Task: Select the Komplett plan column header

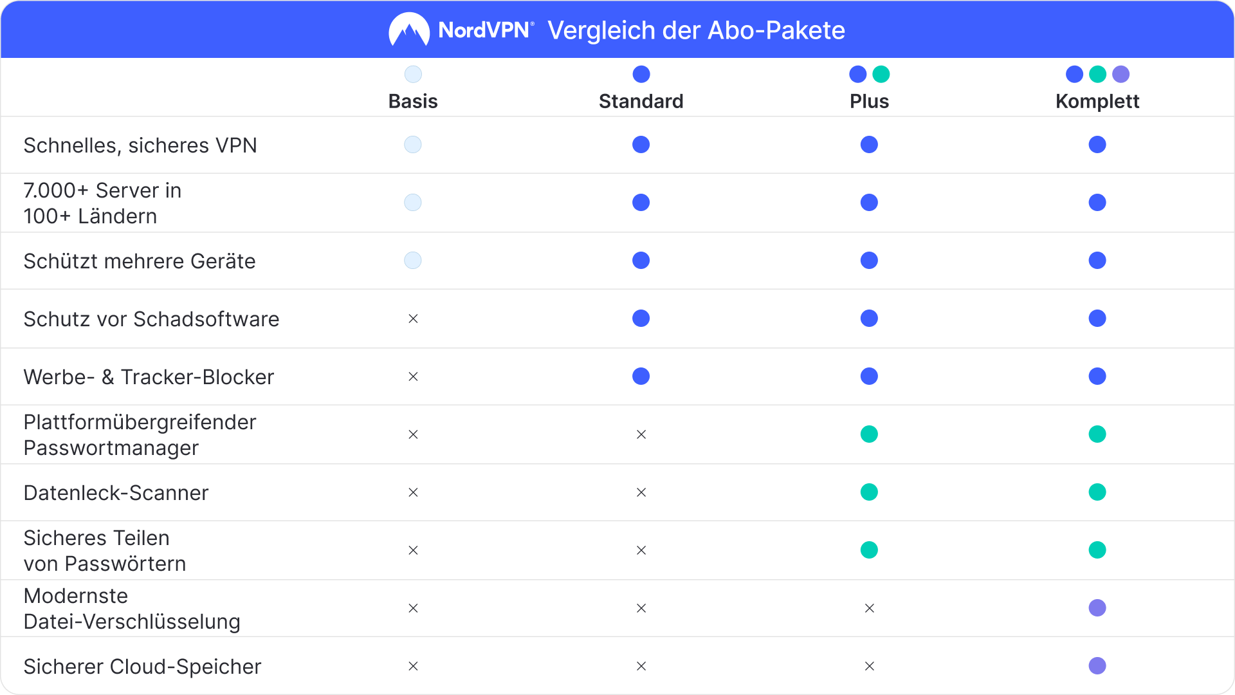Action: 1097,101
